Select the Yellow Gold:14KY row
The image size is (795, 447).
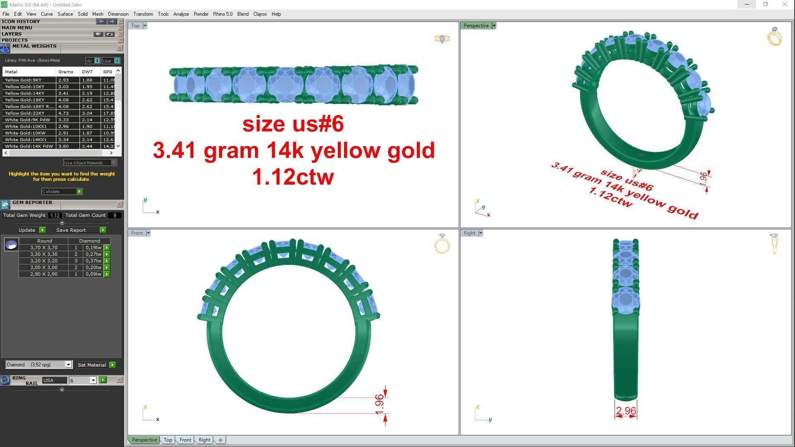coord(59,93)
